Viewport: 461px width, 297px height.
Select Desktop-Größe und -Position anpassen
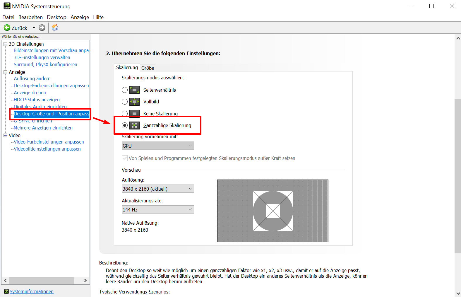pyautogui.click(x=52, y=114)
